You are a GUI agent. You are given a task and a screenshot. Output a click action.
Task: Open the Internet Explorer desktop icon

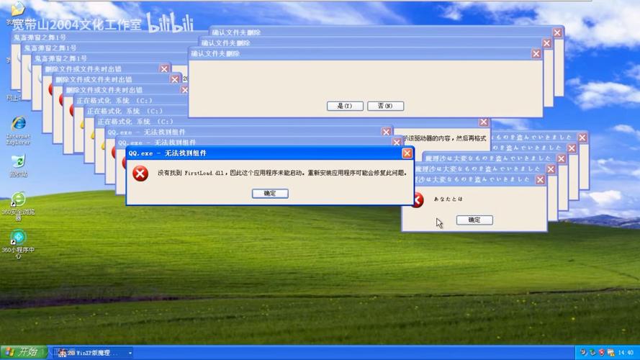click(x=19, y=130)
